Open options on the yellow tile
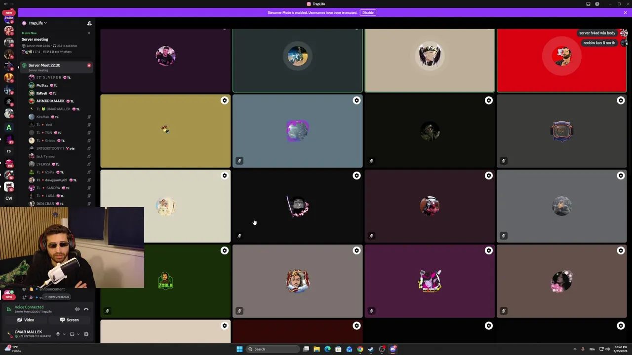Viewport: 632px width, 355px height. 225,101
